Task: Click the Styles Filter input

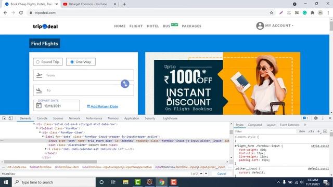Action: (265, 131)
